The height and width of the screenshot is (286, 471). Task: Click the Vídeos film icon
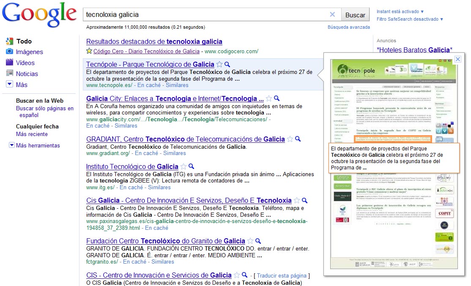pyautogui.click(x=10, y=63)
